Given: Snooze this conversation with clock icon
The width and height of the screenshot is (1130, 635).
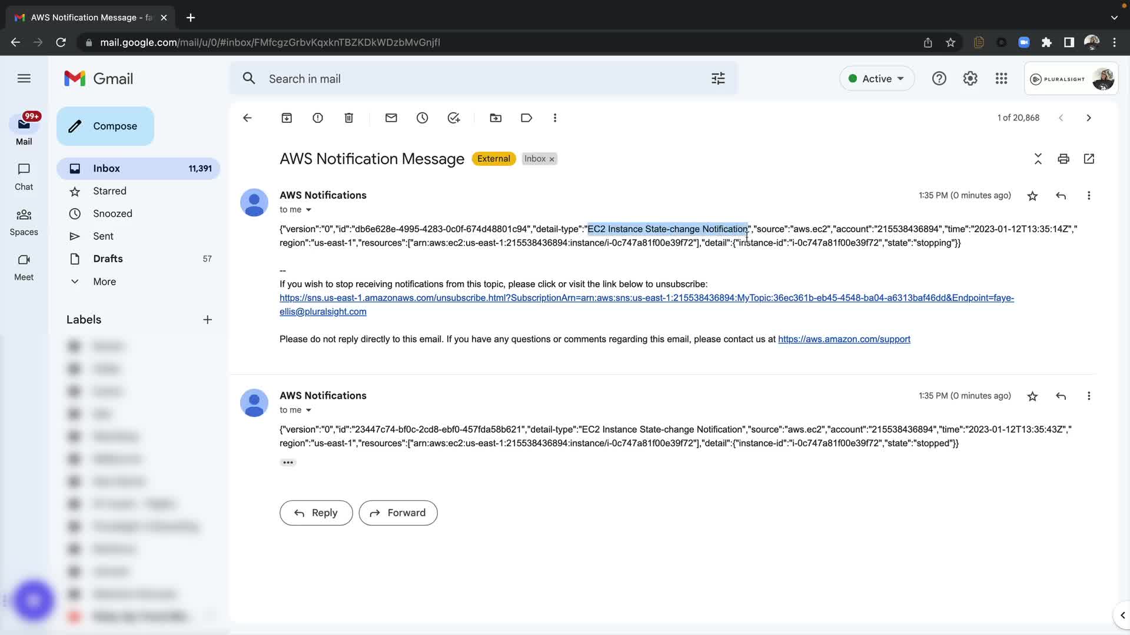Looking at the screenshot, I should click(423, 118).
